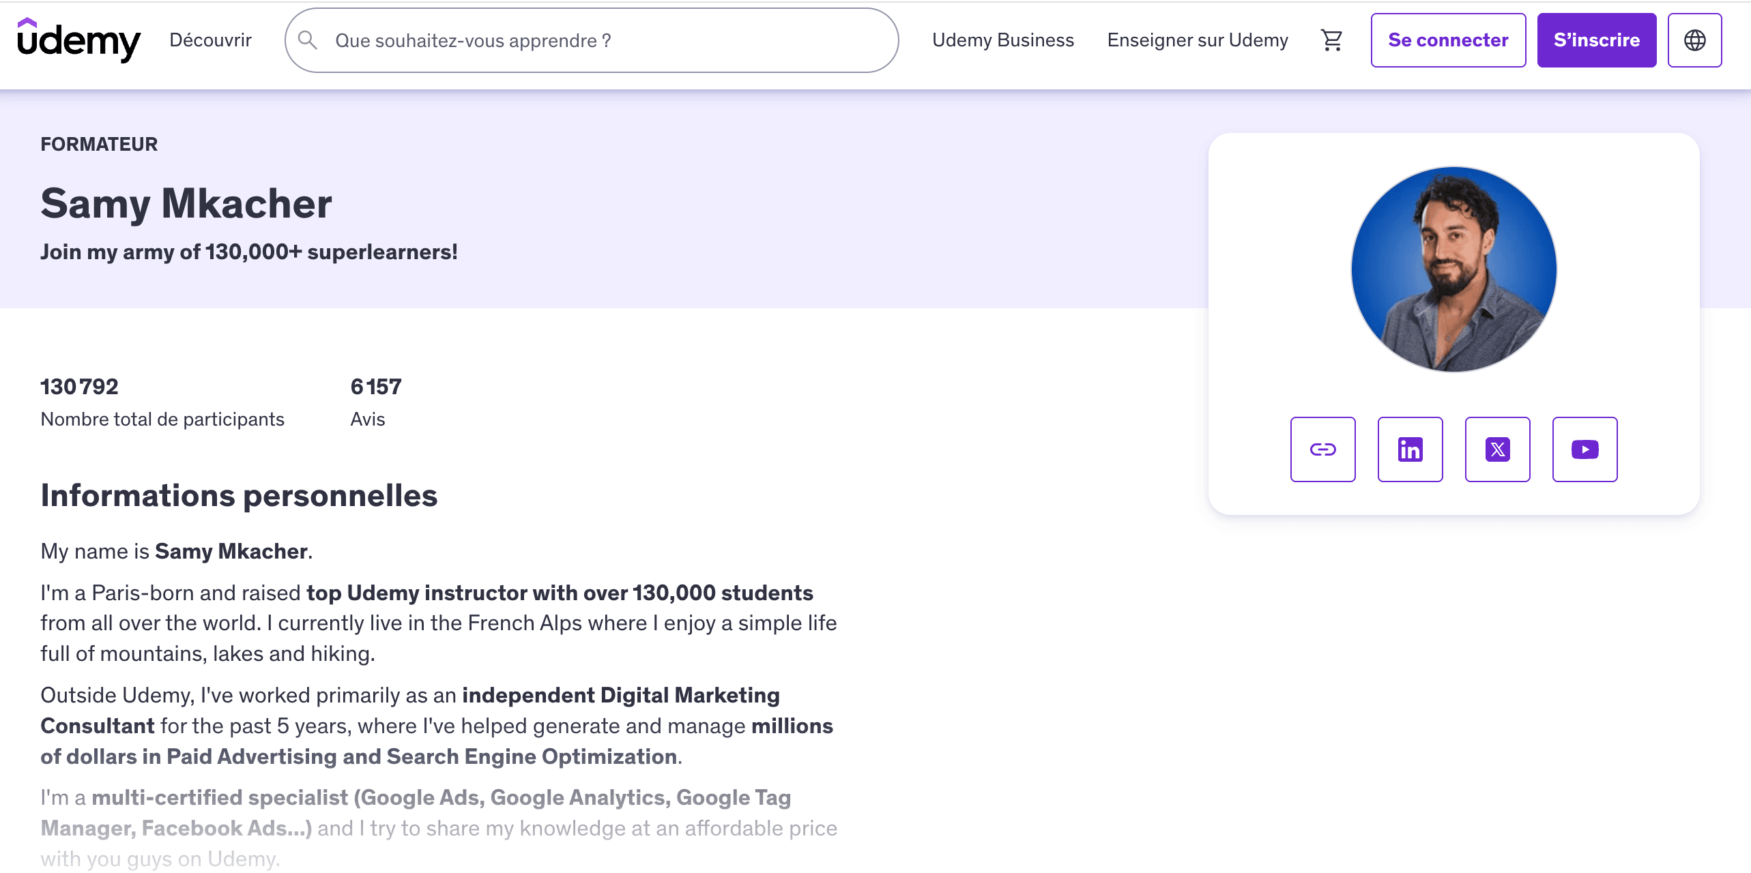Click the Samy Mkacher name heading

[x=186, y=203]
